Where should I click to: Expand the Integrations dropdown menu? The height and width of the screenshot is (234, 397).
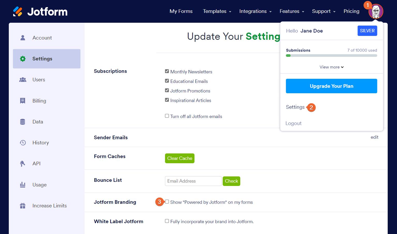point(256,11)
